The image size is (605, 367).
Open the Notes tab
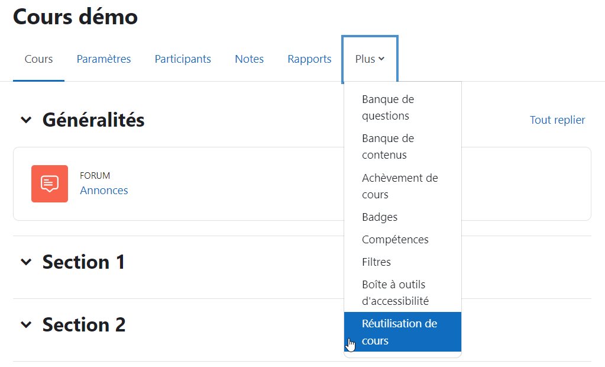249,59
